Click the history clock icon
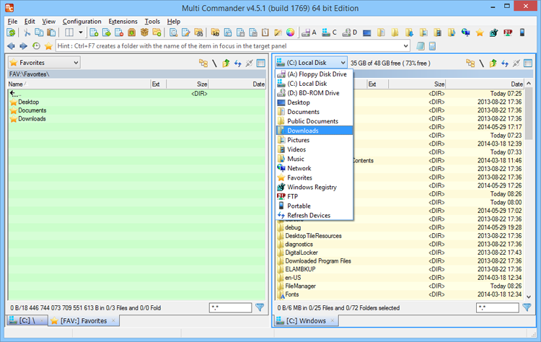The image size is (541, 342). (36, 46)
